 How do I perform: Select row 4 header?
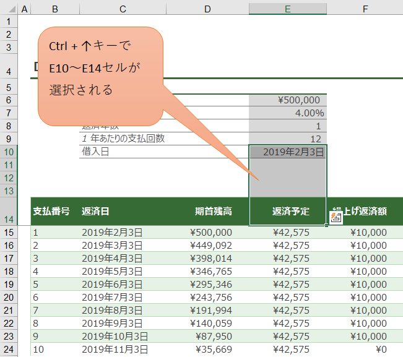coord(9,67)
